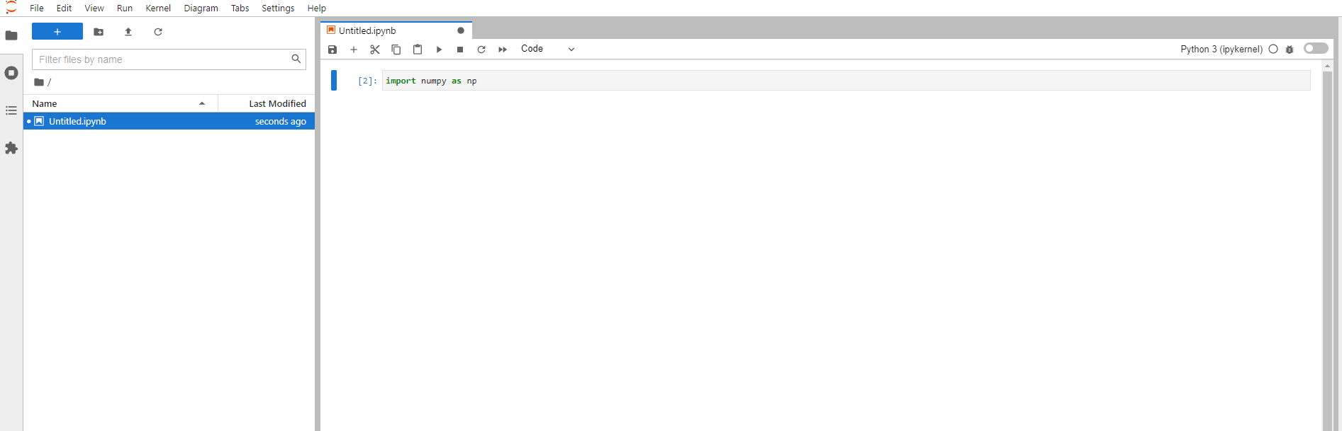The width and height of the screenshot is (1342, 431).
Task: Restart kernel and run all cells
Action: pos(503,50)
